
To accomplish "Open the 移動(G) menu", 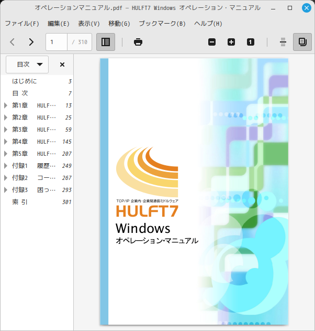I will pos(119,24).
